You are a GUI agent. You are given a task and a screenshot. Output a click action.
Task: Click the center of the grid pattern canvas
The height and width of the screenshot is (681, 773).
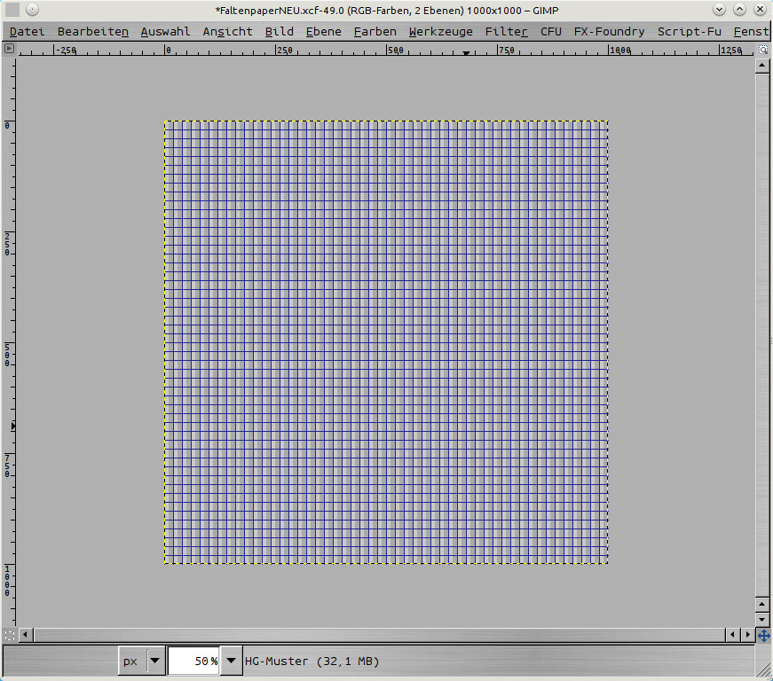[386, 342]
